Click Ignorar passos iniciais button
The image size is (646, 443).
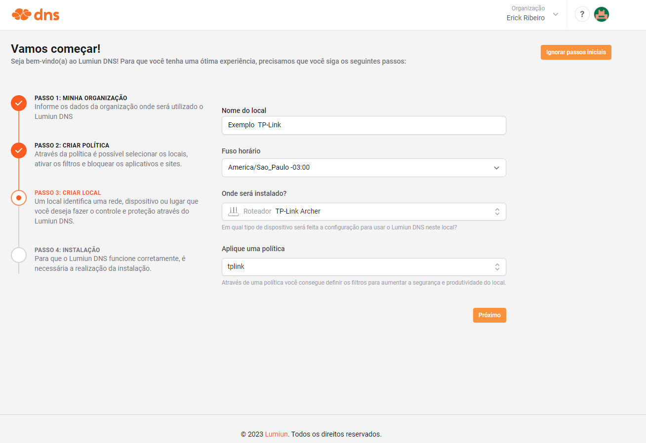click(x=576, y=52)
